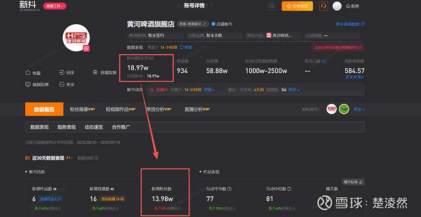Switch to 带货分析 tab
Screen dimensions: 421x217
pyautogui.click(x=159, y=110)
